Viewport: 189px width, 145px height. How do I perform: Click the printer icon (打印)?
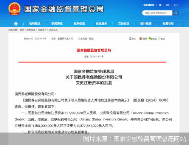pos(130,39)
